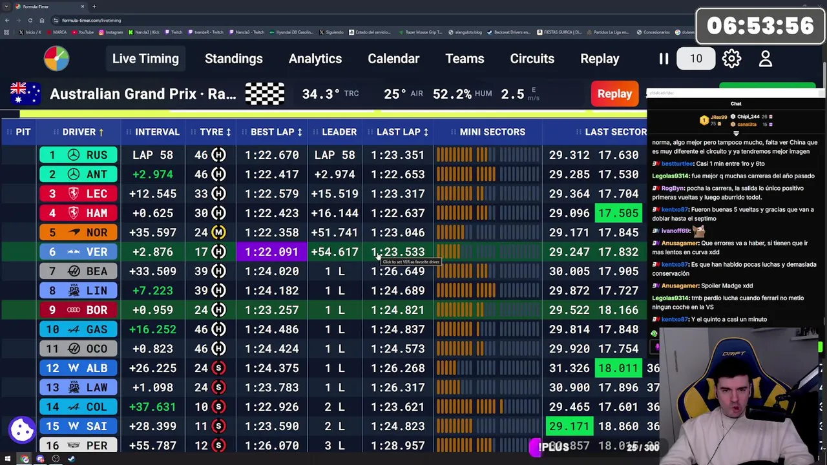This screenshot has width=827, height=465.
Task: Click the playback speed field showing 10
Action: (x=696, y=59)
